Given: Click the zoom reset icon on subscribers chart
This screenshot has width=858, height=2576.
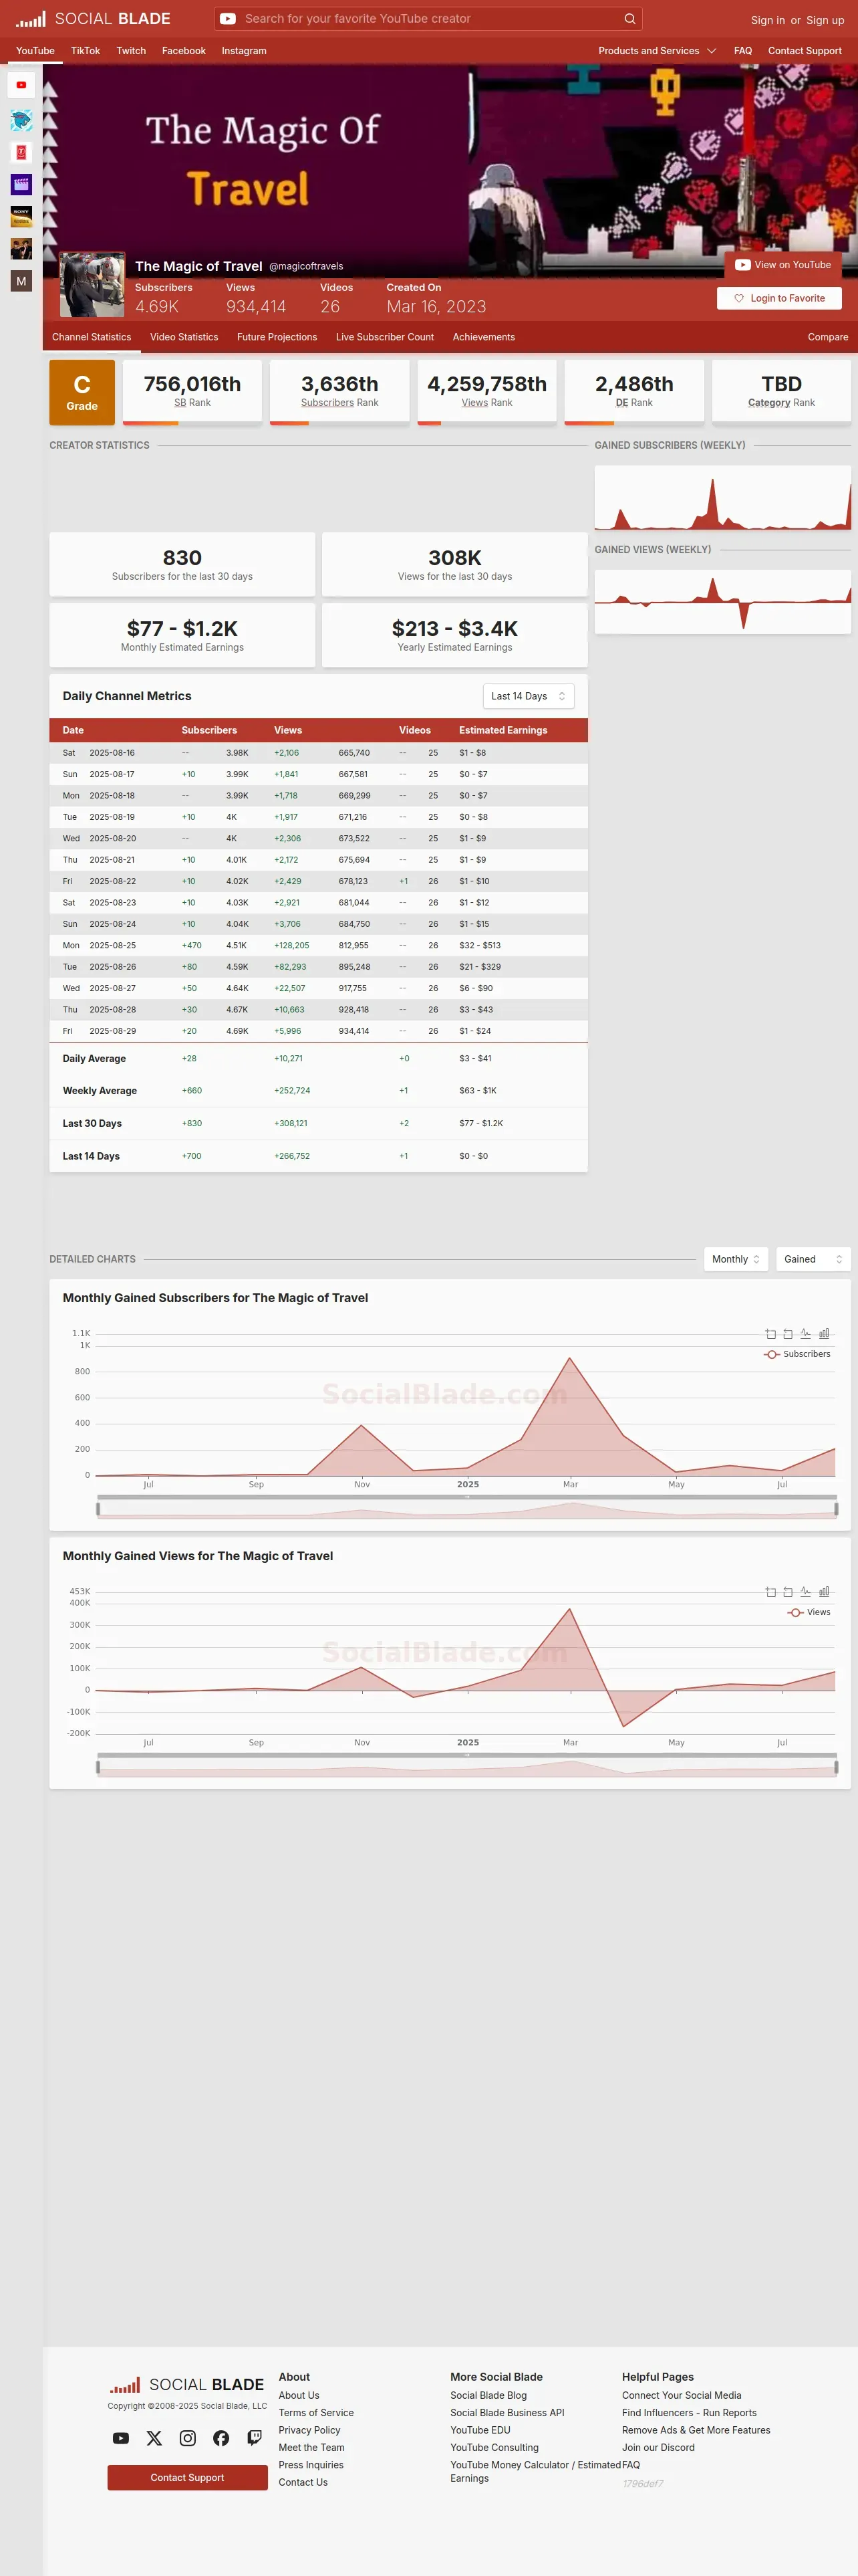Looking at the screenshot, I should 788,1333.
